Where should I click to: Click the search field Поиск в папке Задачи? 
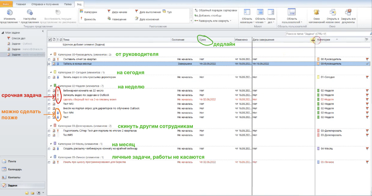click(x=327, y=34)
